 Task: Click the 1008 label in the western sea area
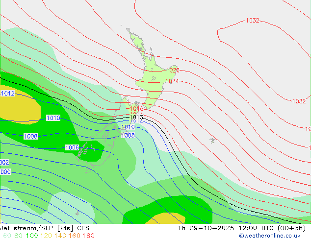point(30,137)
